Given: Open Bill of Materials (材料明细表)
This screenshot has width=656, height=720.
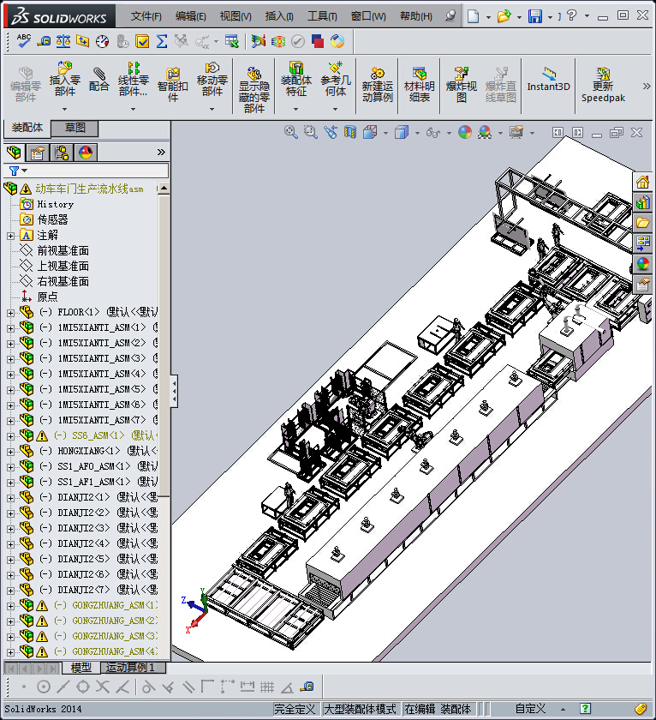Looking at the screenshot, I should click(419, 85).
